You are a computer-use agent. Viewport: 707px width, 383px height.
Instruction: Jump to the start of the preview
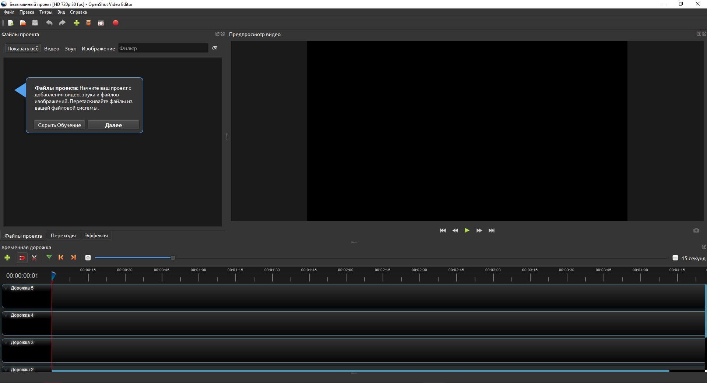tap(443, 231)
